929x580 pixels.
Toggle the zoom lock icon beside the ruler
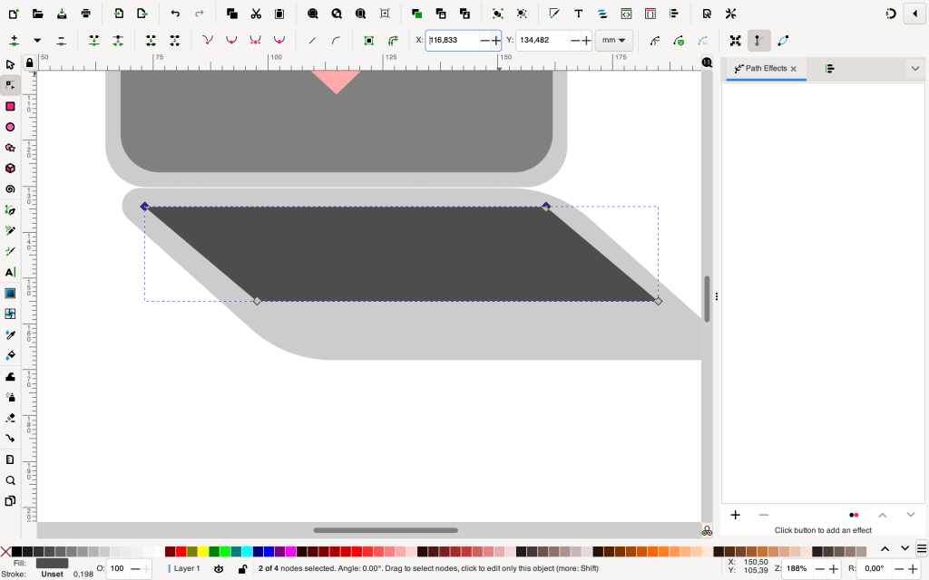point(29,63)
